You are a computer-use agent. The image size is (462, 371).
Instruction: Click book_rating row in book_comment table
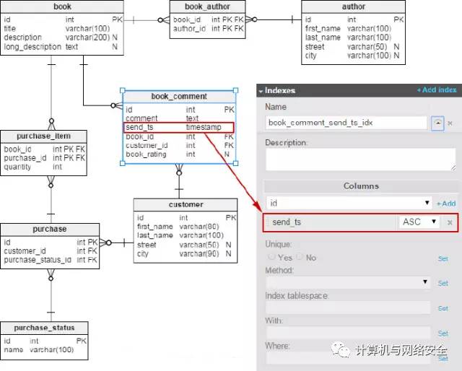point(179,154)
